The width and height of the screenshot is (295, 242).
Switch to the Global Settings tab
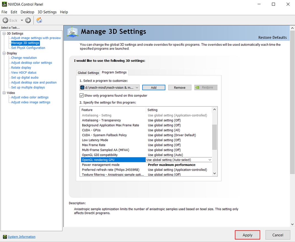[88, 73]
